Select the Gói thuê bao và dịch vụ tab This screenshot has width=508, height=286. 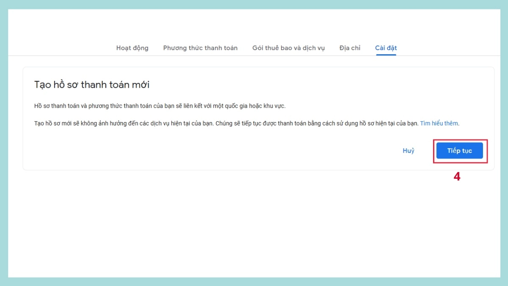point(288,48)
